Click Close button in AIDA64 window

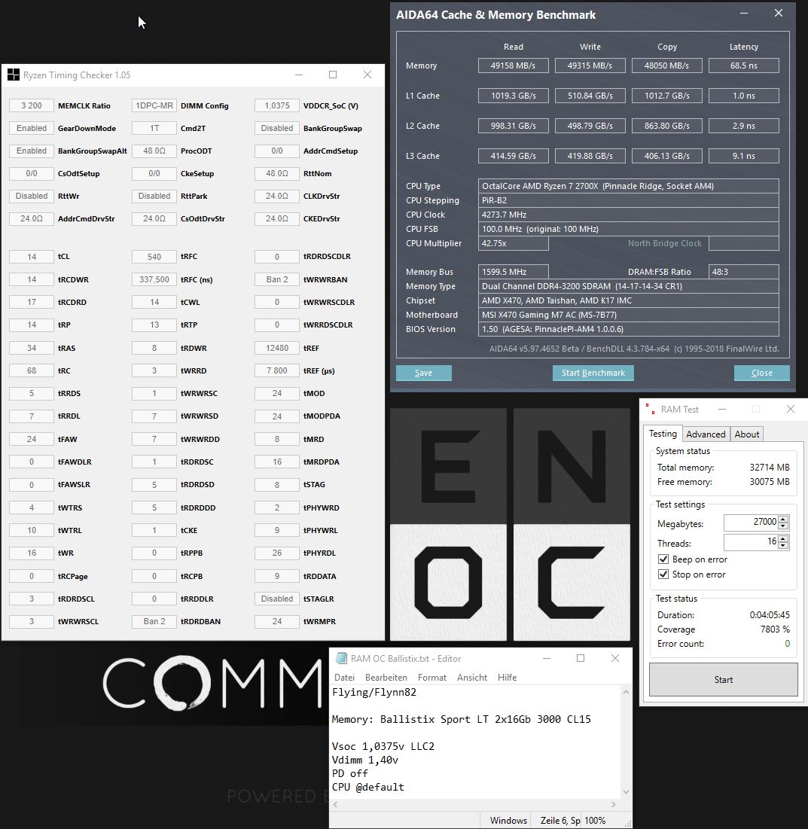point(762,373)
